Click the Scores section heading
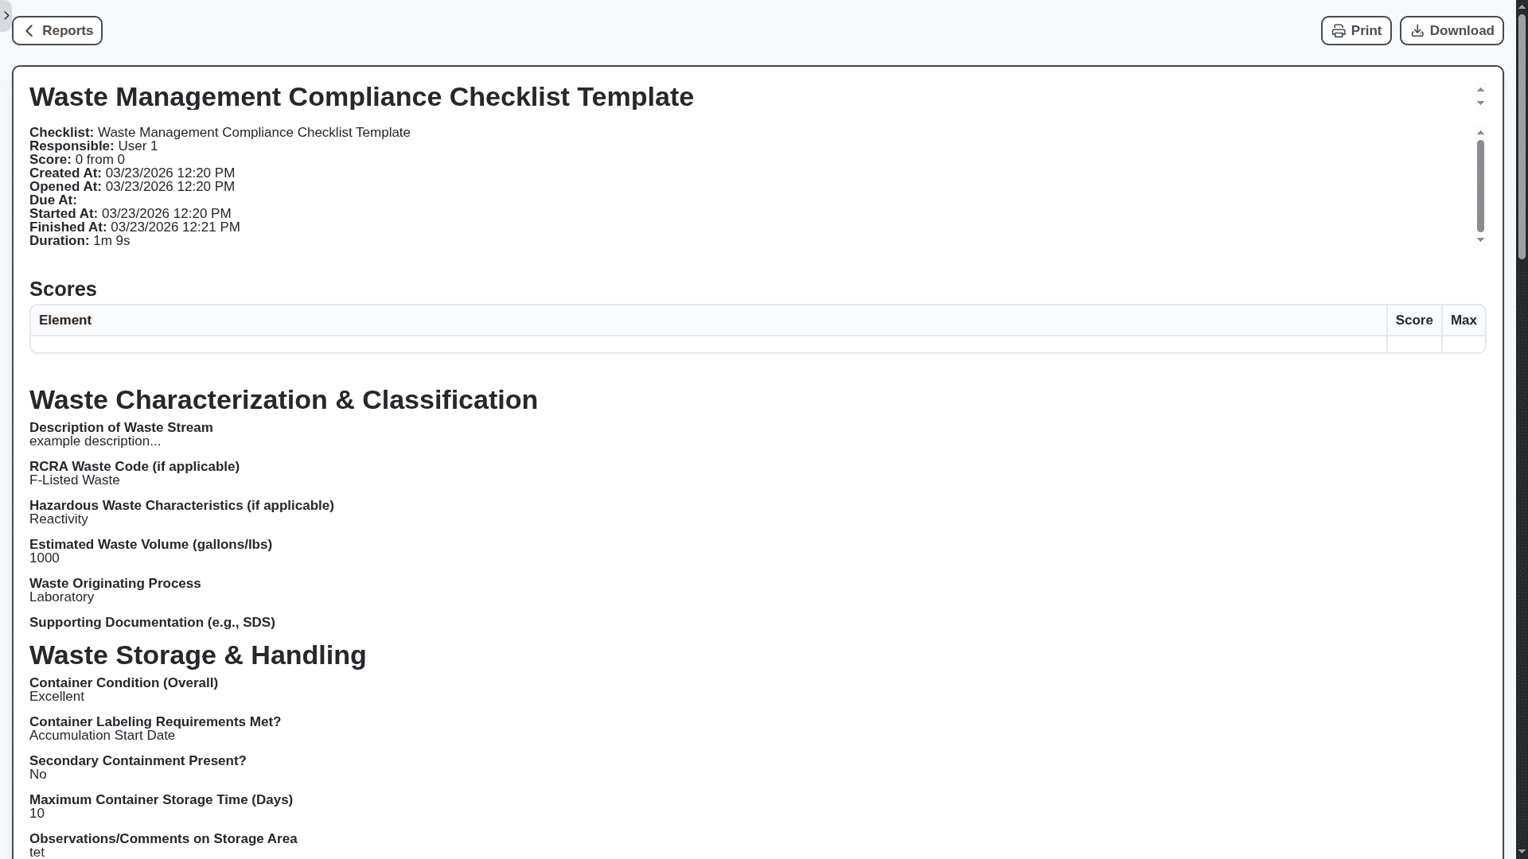 point(63,290)
